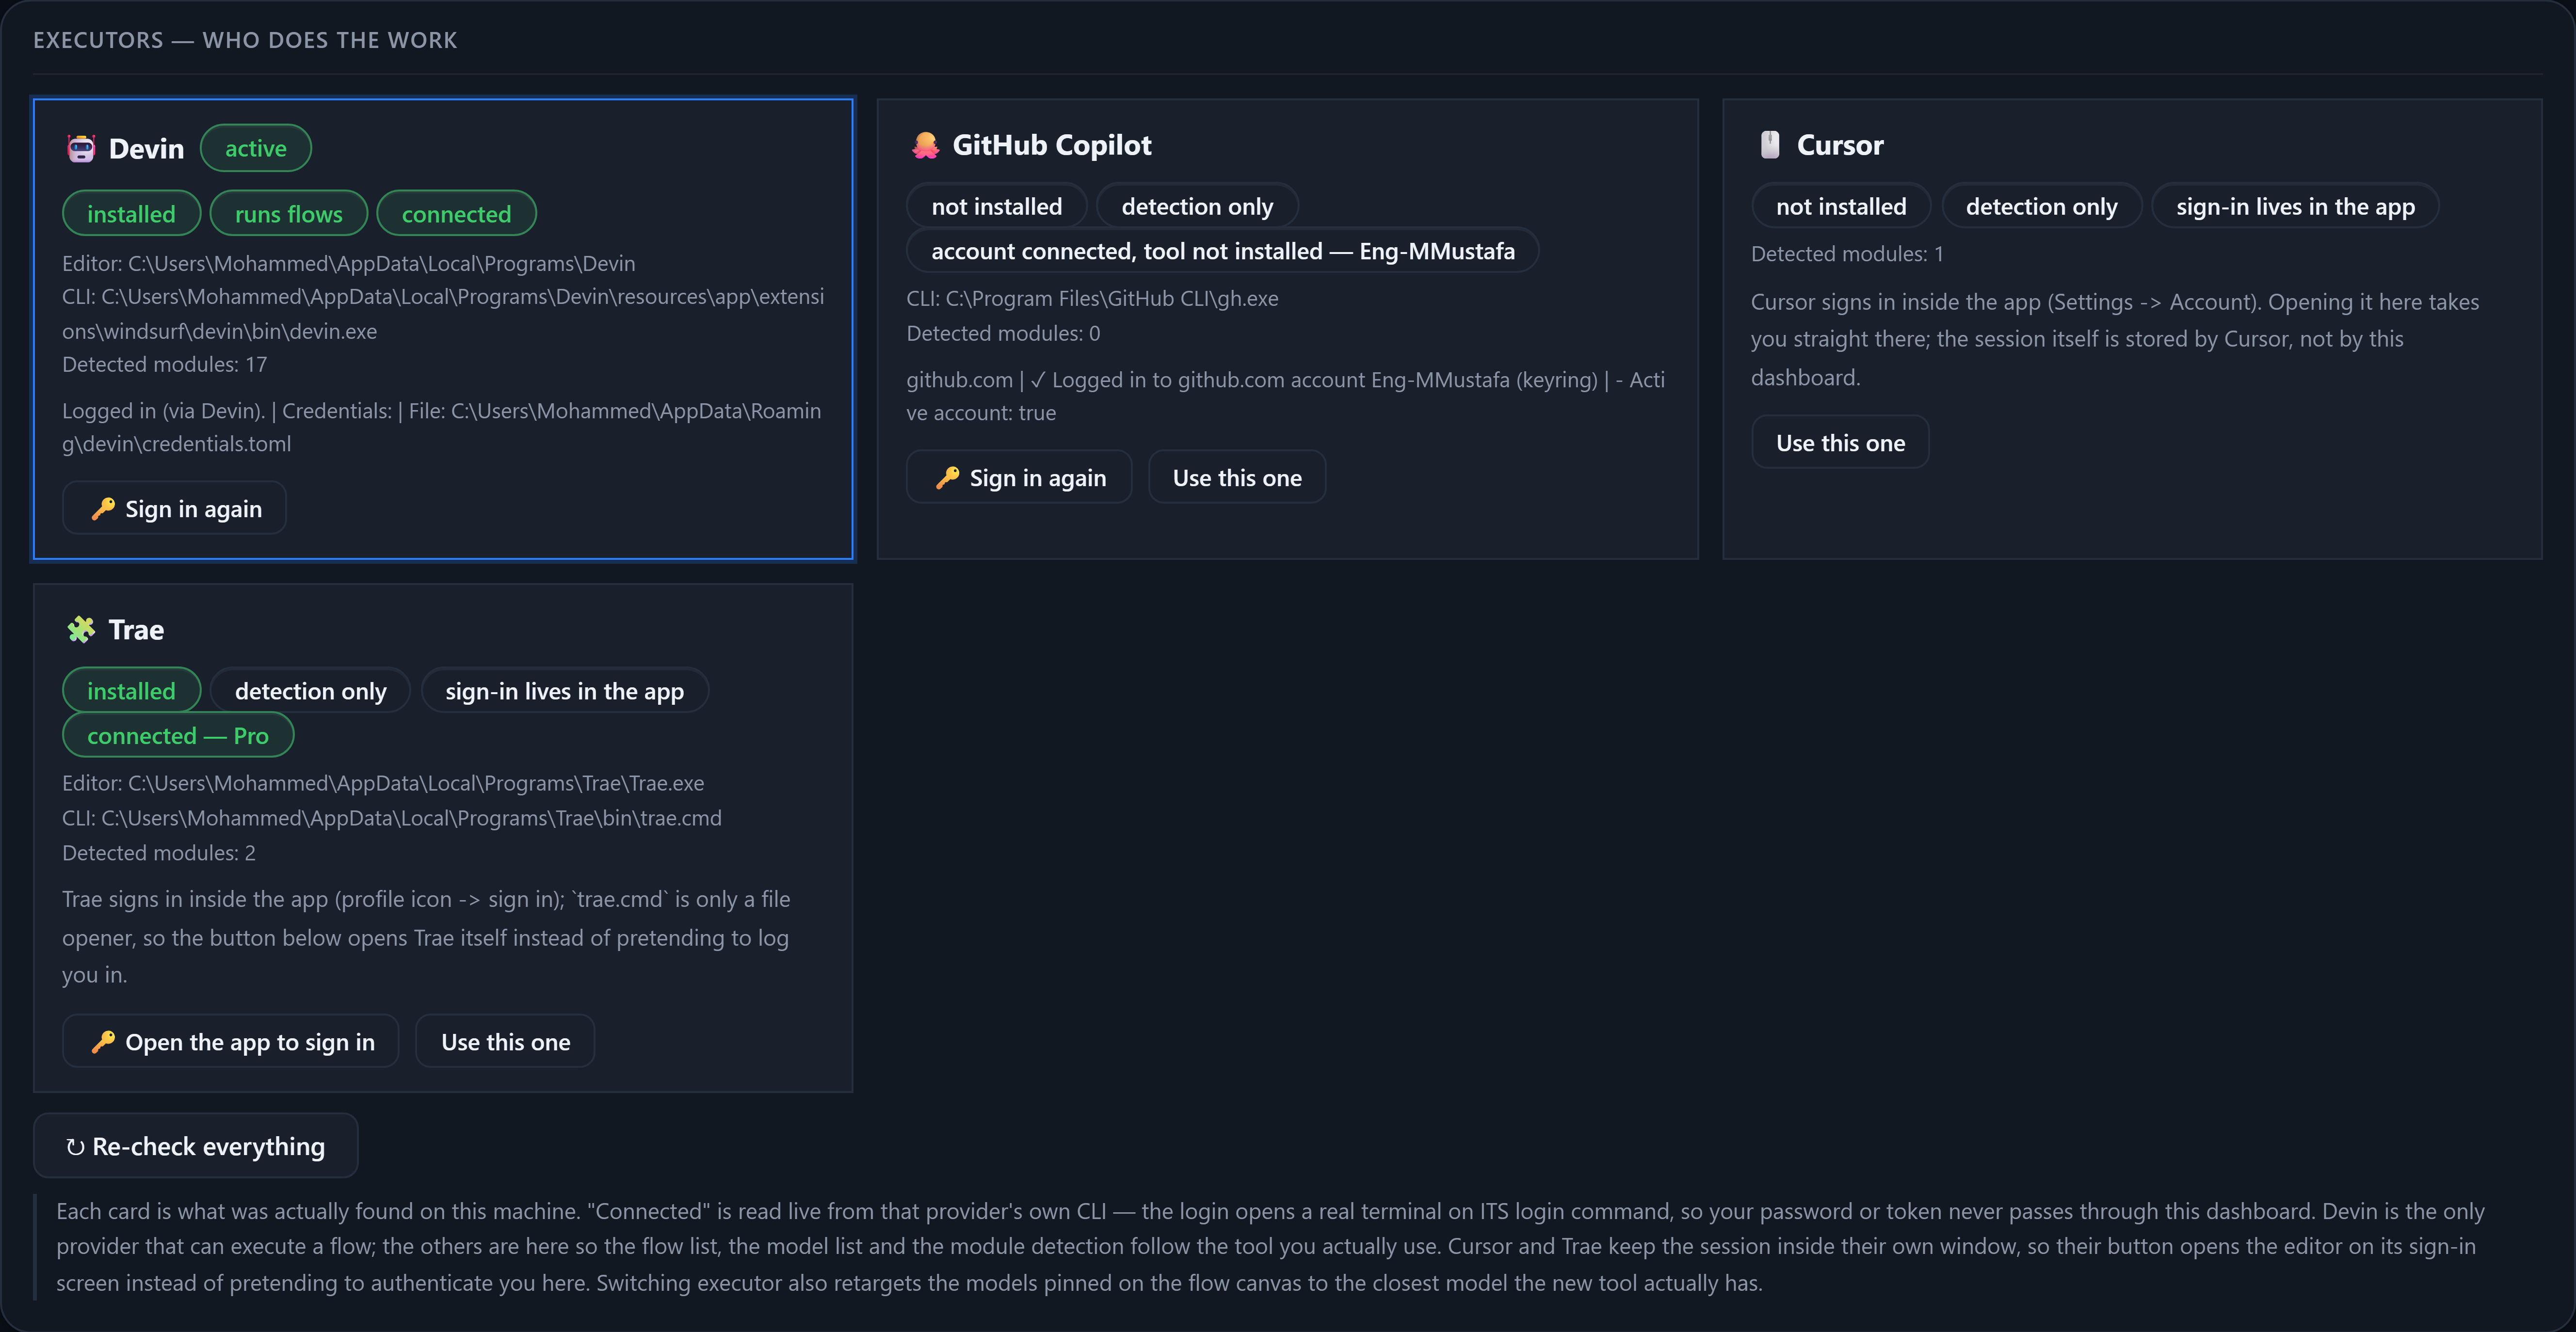Click the Devin "Logged in (via Devin)" credentials text
2576x1332 pixels.
click(x=442, y=427)
